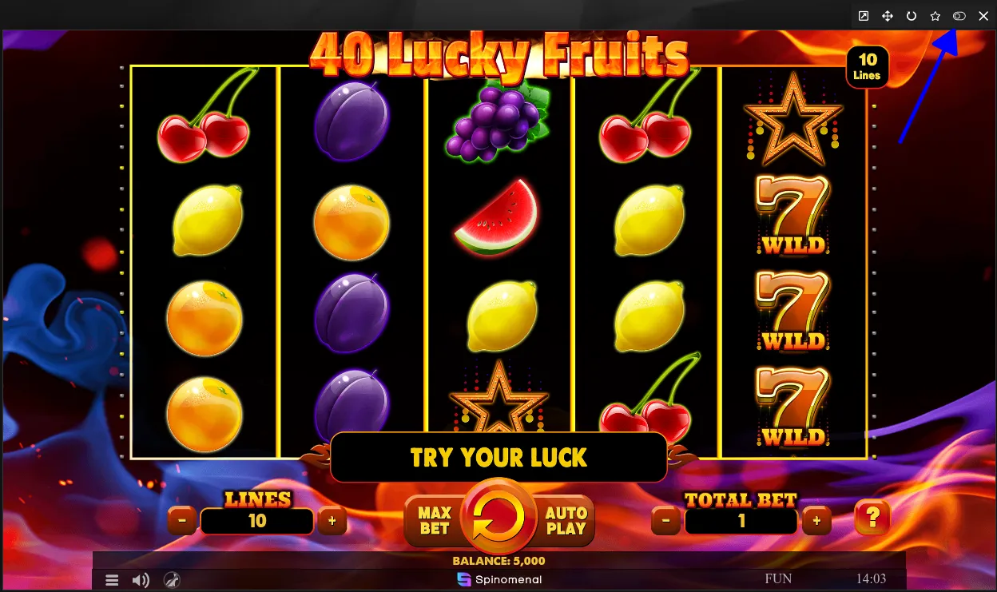This screenshot has width=997, height=592.
Task: Open the hamburger menu at bottom left
Action: [112, 580]
